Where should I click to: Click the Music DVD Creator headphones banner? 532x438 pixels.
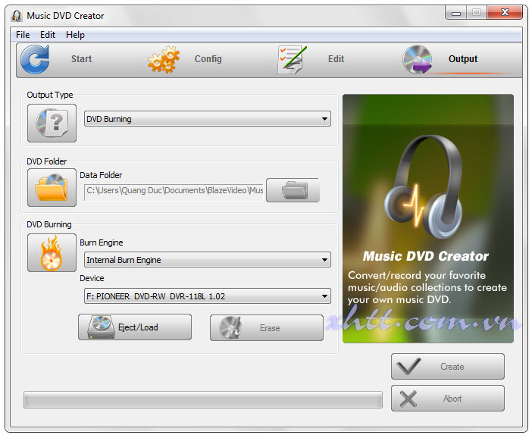pyautogui.click(x=428, y=218)
